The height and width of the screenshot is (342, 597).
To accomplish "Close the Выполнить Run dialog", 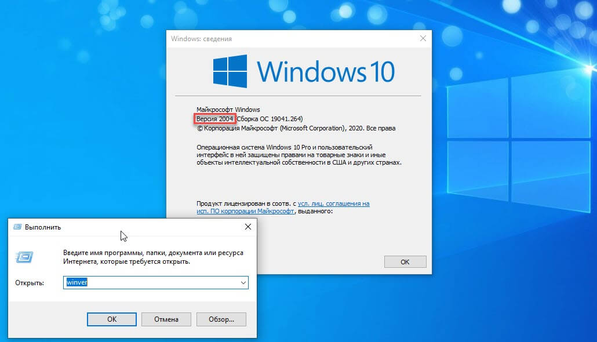I will point(248,227).
